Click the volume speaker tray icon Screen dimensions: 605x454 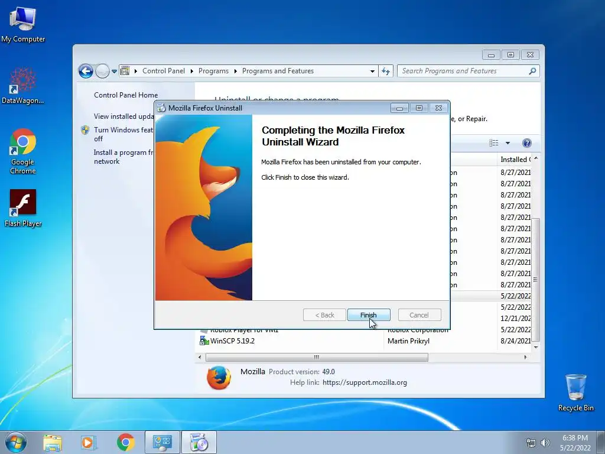pos(545,443)
